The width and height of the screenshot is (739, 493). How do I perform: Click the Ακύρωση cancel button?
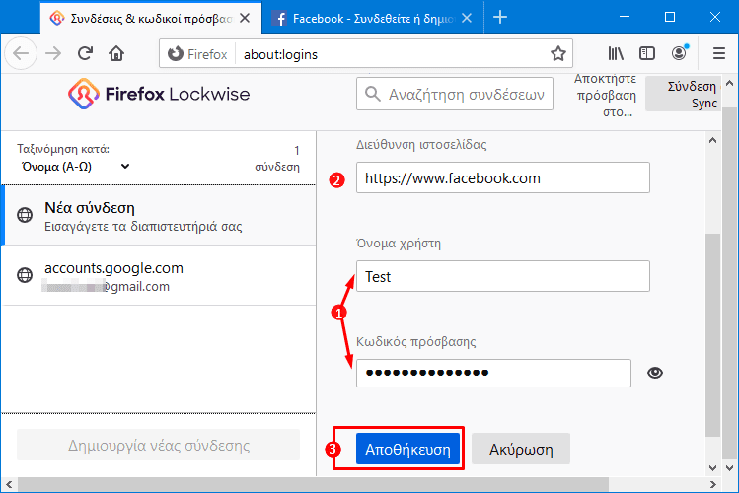click(521, 450)
